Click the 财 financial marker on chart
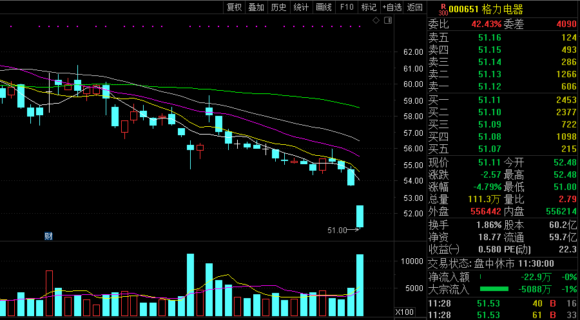This screenshot has height=320, width=580. click(x=48, y=236)
